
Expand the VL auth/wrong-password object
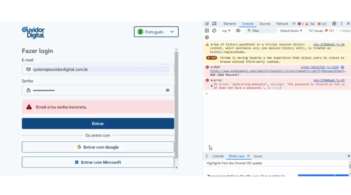click(212, 86)
